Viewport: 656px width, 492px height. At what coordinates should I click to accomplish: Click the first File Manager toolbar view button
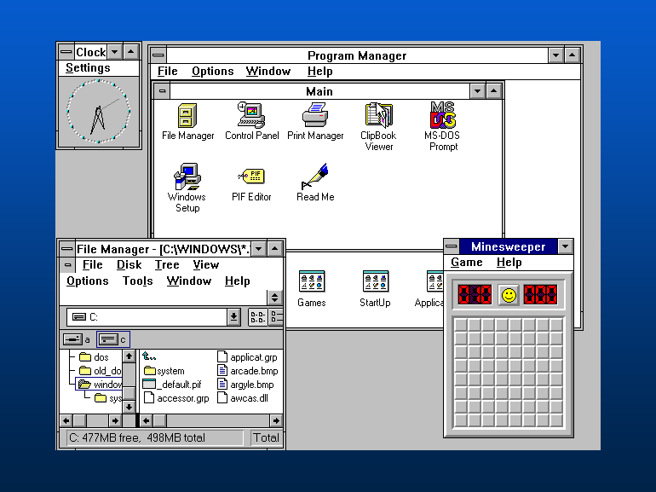(257, 317)
